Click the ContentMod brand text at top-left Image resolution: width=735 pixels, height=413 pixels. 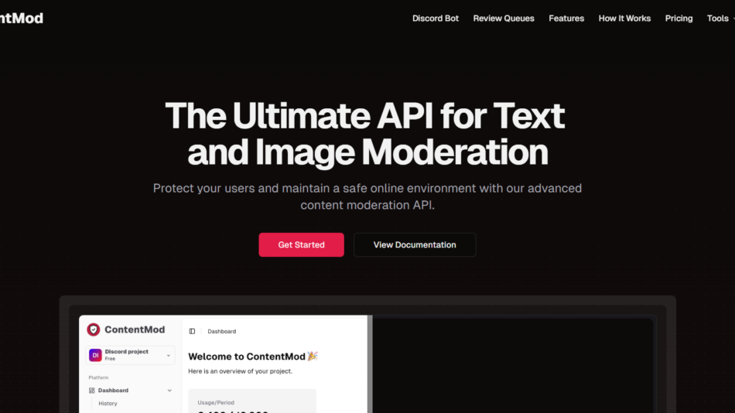coord(22,19)
